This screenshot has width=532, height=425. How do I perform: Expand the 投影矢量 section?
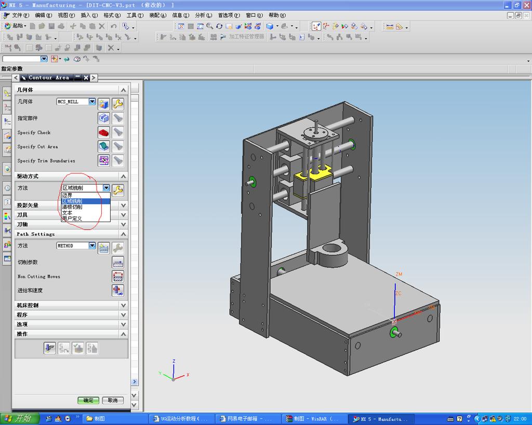pos(123,205)
